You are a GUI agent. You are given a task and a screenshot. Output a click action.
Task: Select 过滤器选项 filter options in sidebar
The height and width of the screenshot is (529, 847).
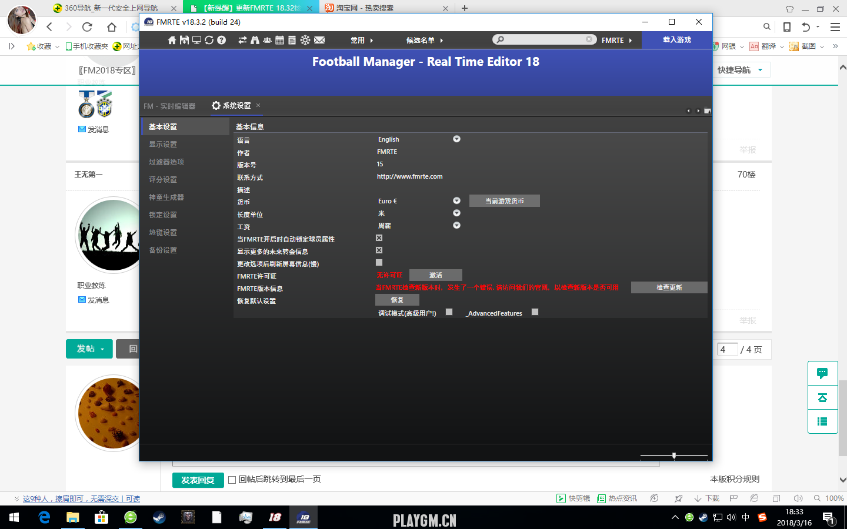[185, 162]
